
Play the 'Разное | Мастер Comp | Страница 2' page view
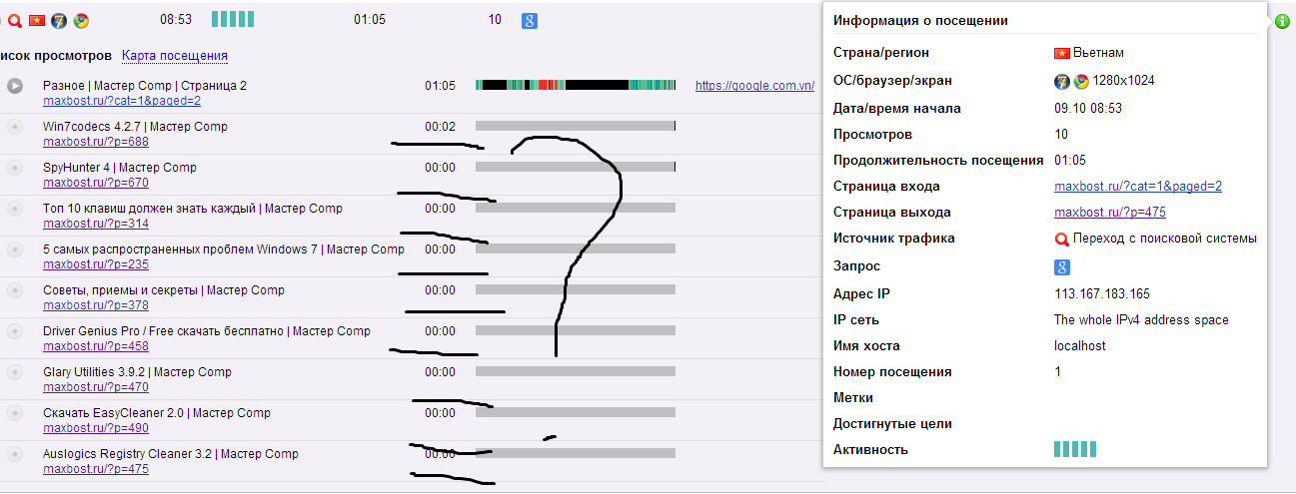pyautogui.click(x=15, y=86)
